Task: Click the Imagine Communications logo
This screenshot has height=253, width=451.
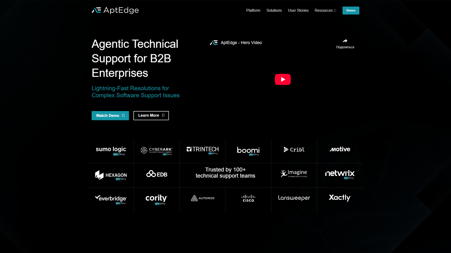Action: (x=294, y=173)
